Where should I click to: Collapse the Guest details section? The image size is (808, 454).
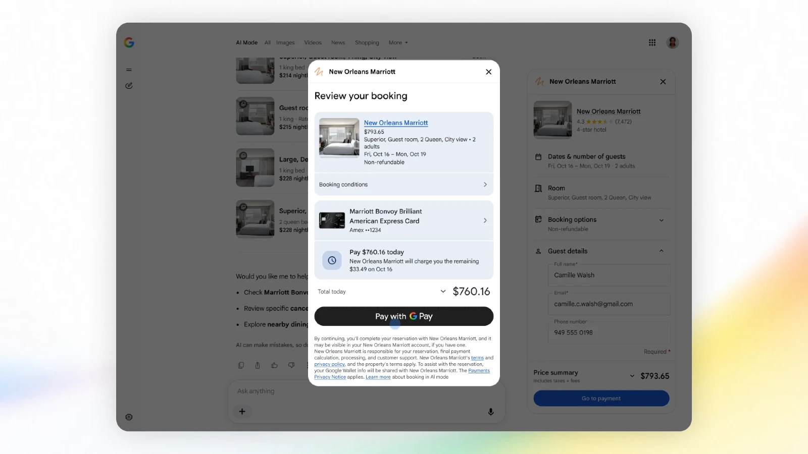coord(662,251)
